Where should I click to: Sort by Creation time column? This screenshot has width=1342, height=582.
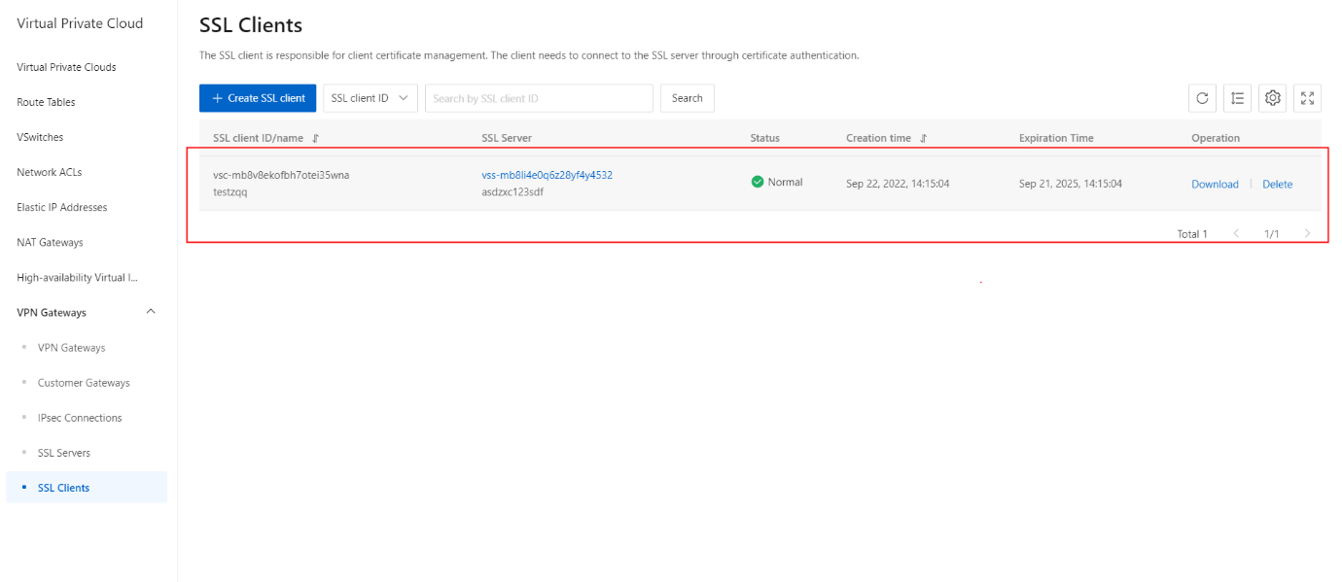(x=923, y=139)
